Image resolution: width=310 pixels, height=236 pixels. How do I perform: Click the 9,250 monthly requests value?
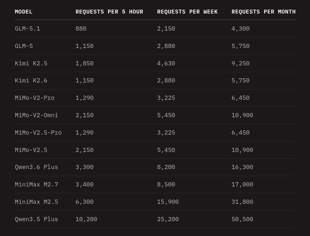(240, 63)
